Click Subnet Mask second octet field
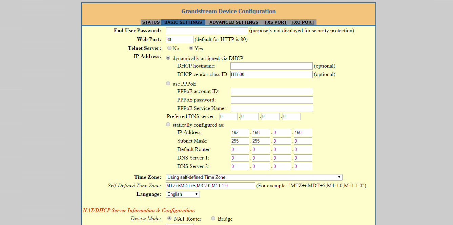 [x=261, y=141]
